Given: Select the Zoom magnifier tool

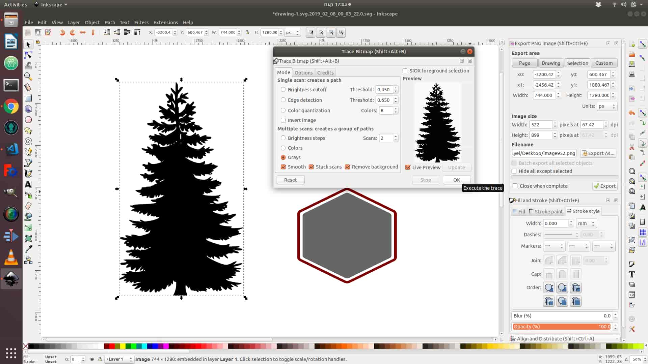Looking at the screenshot, I should click(x=28, y=77).
